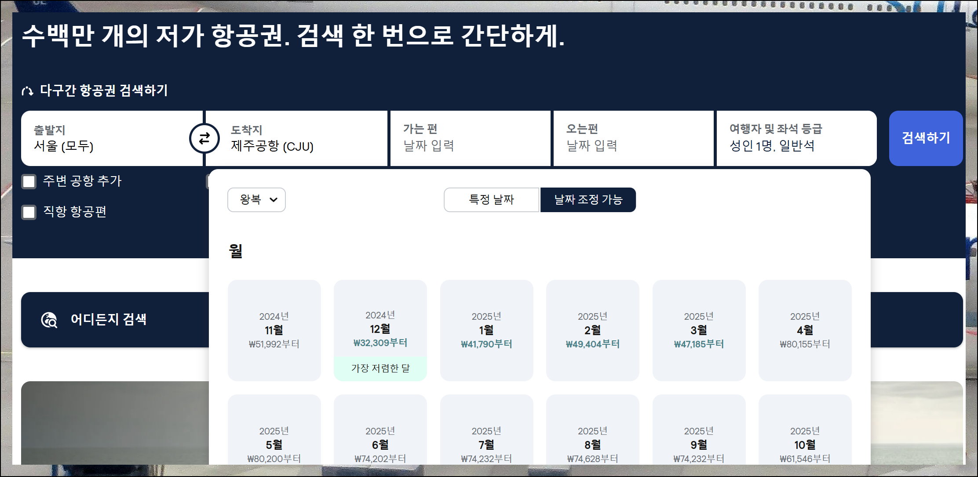This screenshot has width=978, height=477.
Task: Click the 출발지 서울 (모두) input field
Action: click(106, 138)
